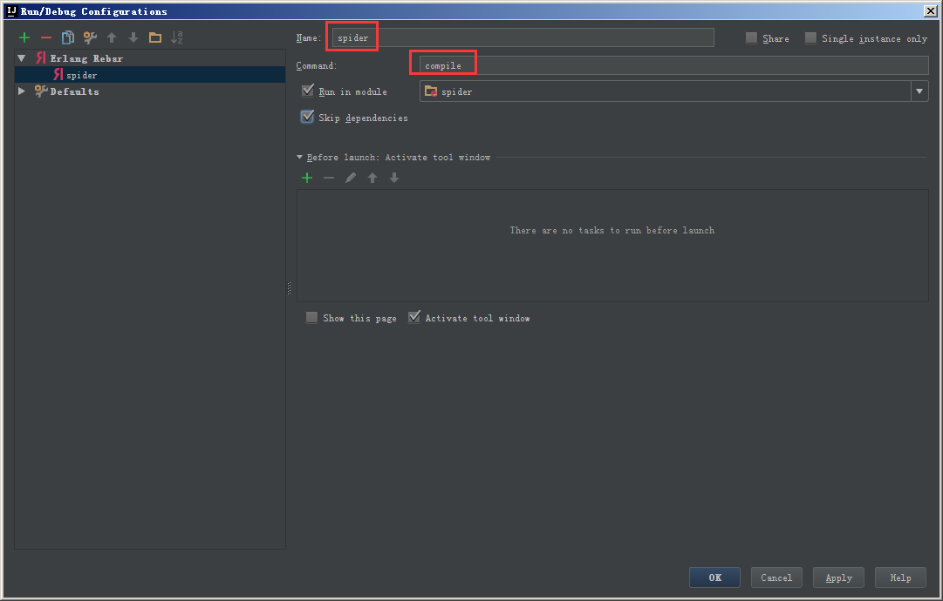Viewport: 943px width, 601px height.
Task: Copy the spider configuration
Action: click(67, 37)
